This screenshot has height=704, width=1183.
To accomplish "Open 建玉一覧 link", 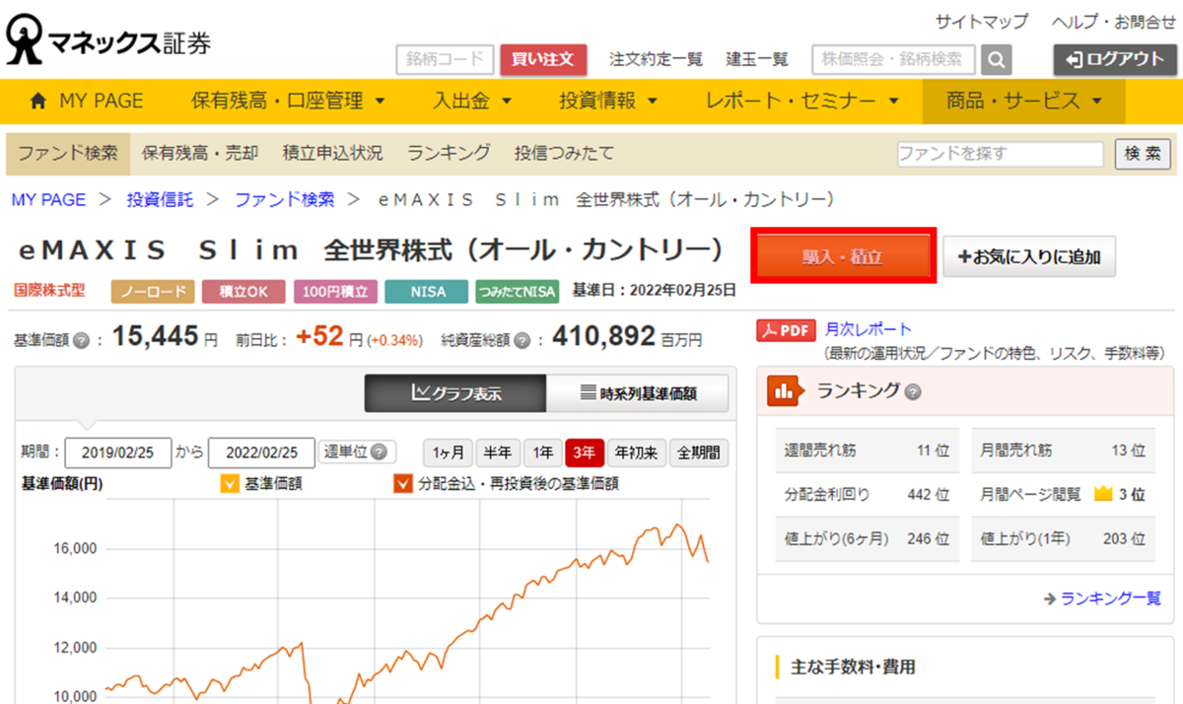I will [x=757, y=60].
